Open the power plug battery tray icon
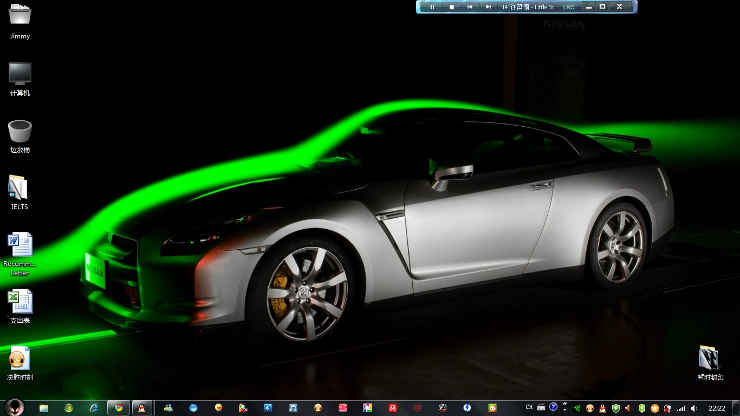The image size is (740, 416). 668,408
